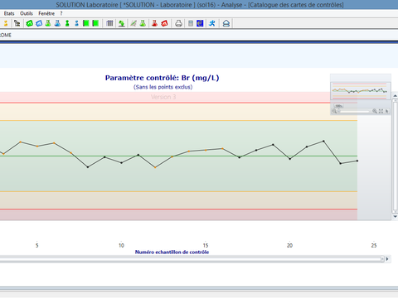Click the calculator icon in the toolbar
Image resolution: width=398 pixels, height=298 pixels.
point(191,23)
